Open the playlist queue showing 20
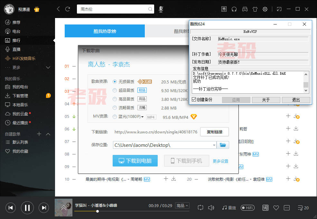Screen dimensions: 317x219 point(303,208)
